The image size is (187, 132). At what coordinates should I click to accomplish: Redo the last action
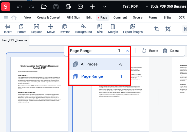32,7
